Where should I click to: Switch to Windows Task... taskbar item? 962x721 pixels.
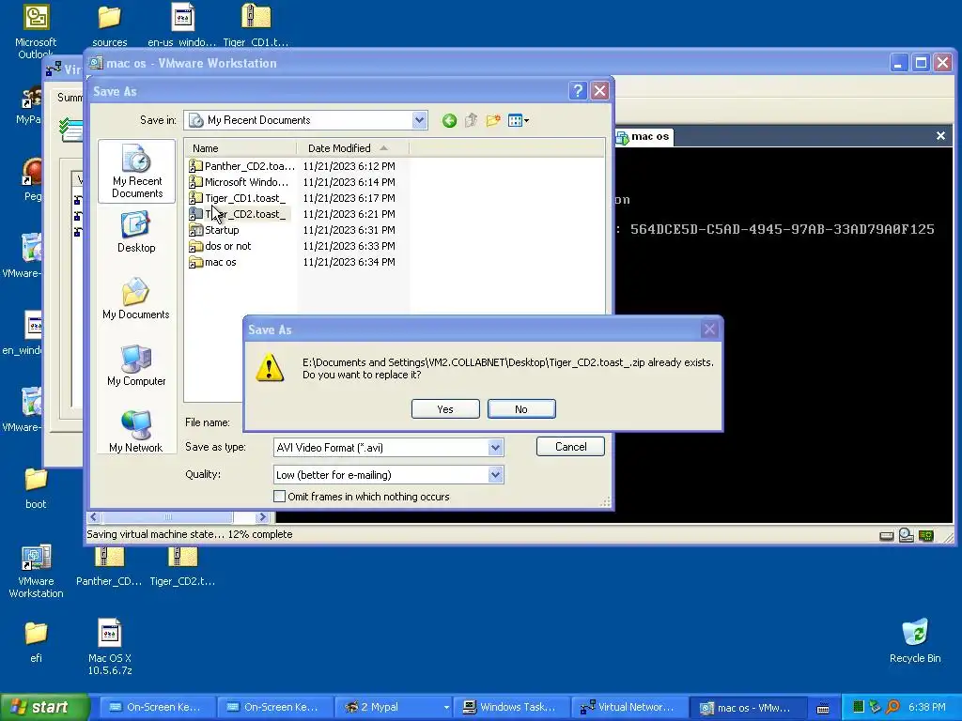(511, 707)
